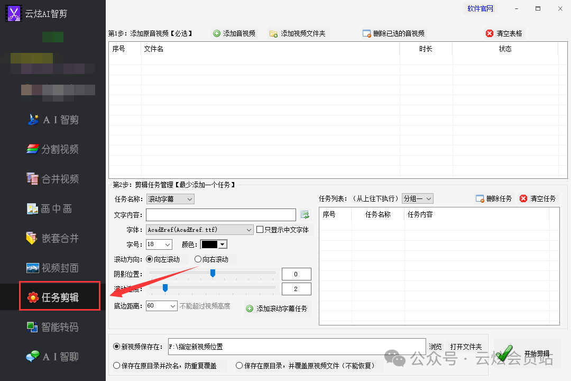Open the 合并视频 sidebar icon

coord(32,179)
